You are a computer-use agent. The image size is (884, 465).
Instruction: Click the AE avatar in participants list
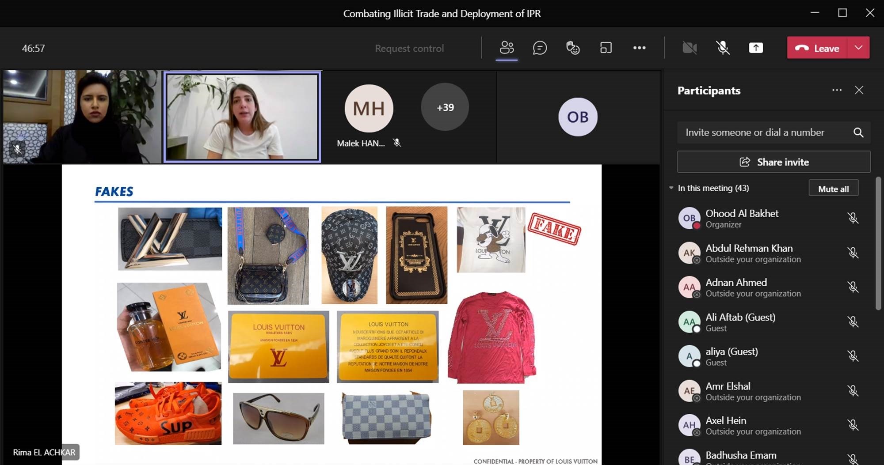coord(689,390)
